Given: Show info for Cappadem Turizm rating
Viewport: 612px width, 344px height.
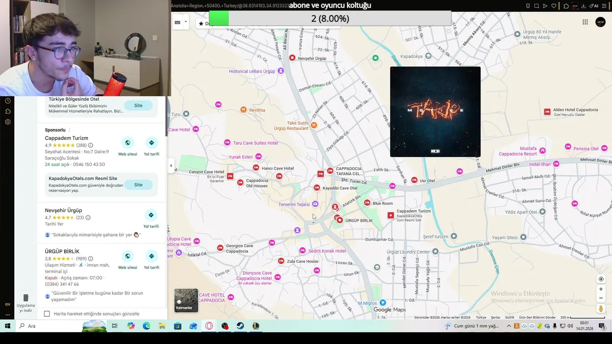Looking at the screenshot, I should click(x=90, y=145).
